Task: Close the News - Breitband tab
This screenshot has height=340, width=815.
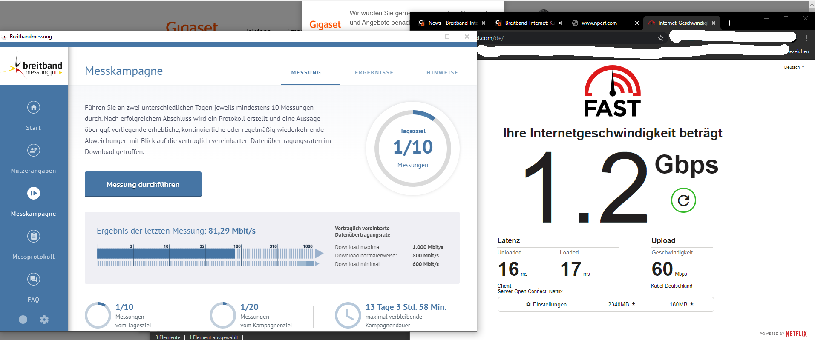Action: (484, 23)
